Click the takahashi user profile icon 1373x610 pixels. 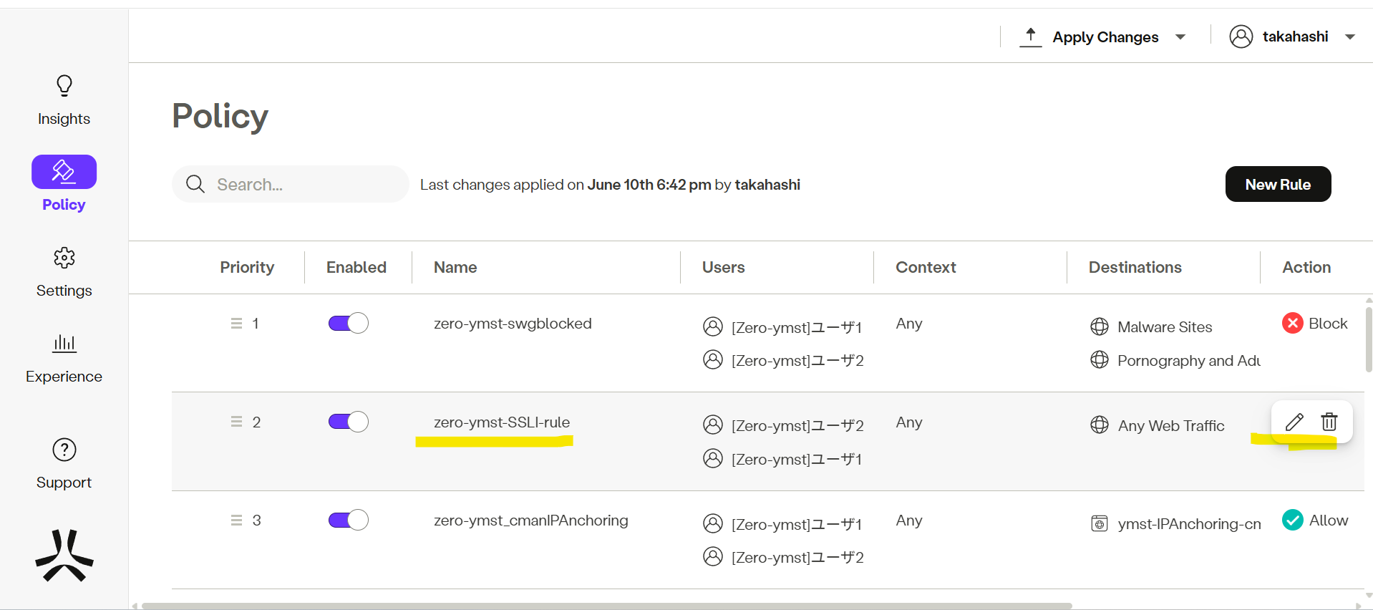click(x=1241, y=37)
